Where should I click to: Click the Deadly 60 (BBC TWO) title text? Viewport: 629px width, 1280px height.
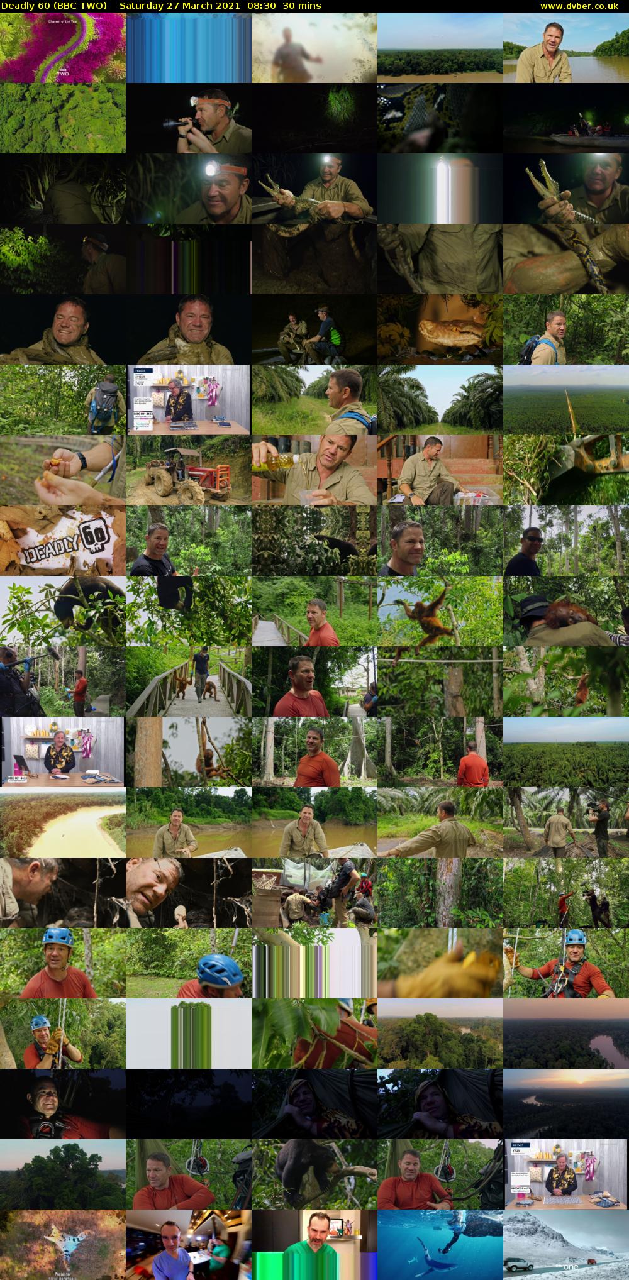pyautogui.click(x=54, y=6)
